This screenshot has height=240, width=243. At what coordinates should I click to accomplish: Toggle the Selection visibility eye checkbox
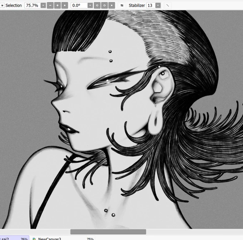2,5
